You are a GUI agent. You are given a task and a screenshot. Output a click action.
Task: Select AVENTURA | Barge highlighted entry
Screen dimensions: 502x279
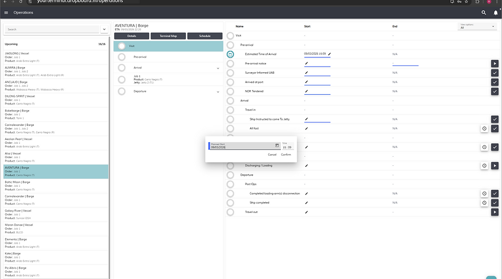point(56,171)
